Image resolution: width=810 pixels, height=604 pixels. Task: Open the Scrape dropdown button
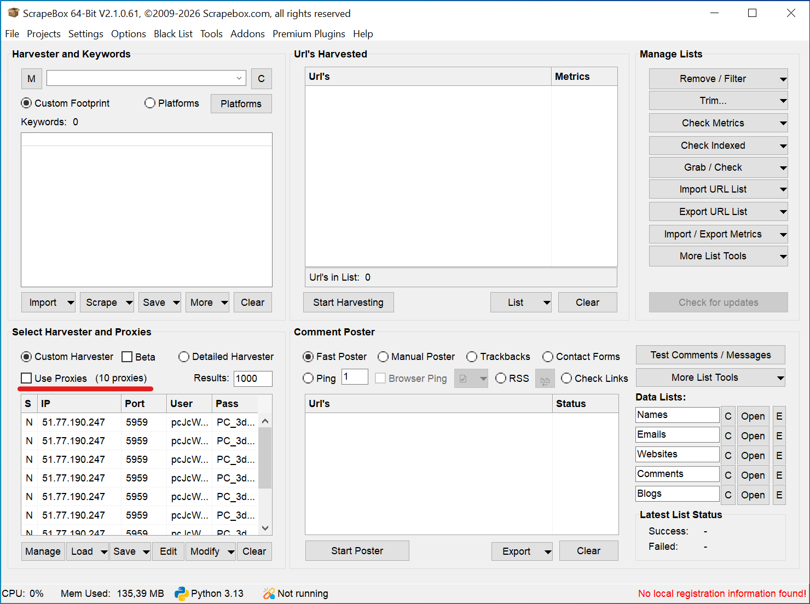coord(129,303)
